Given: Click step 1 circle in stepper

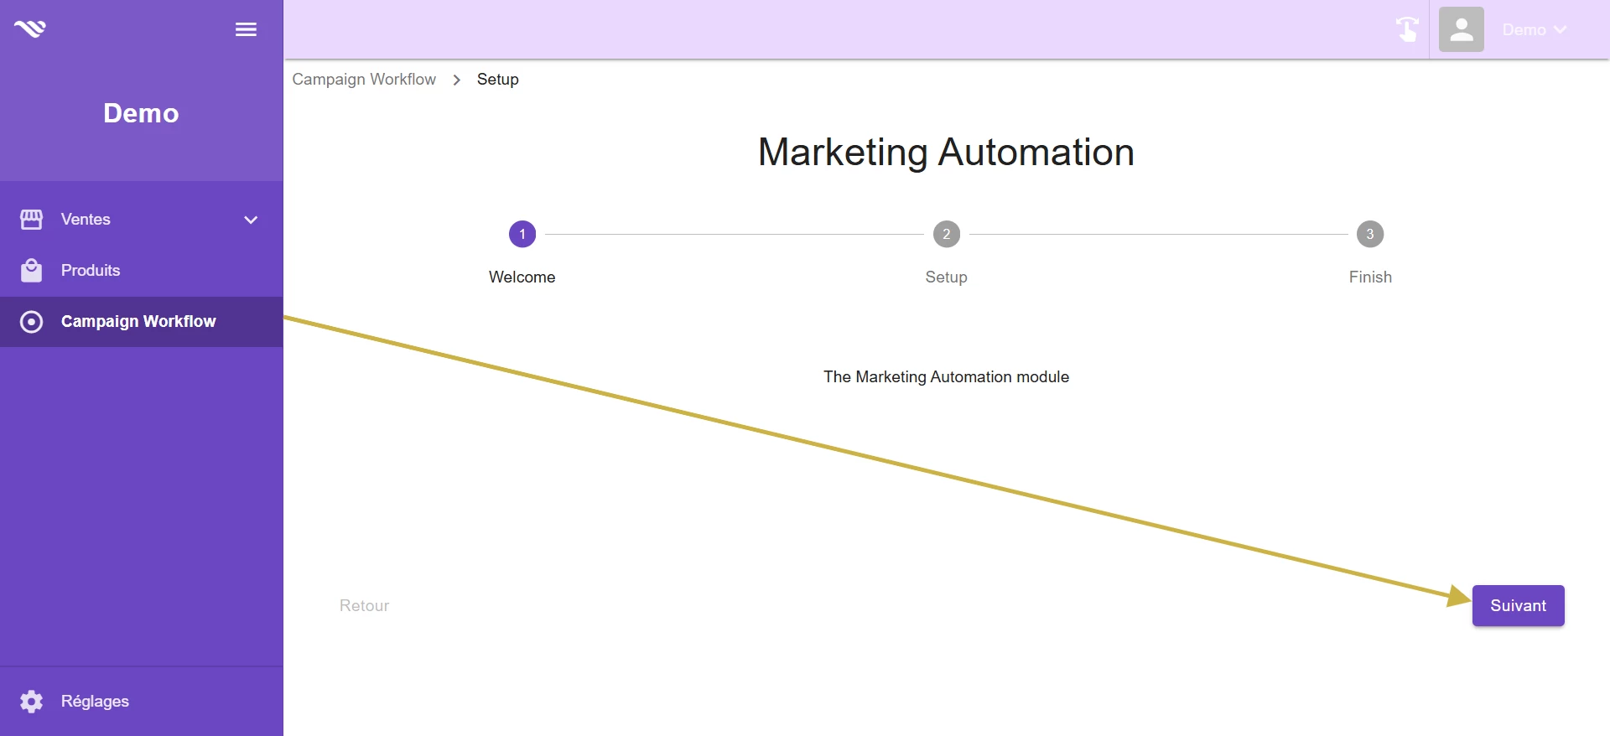Looking at the screenshot, I should [x=522, y=234].
